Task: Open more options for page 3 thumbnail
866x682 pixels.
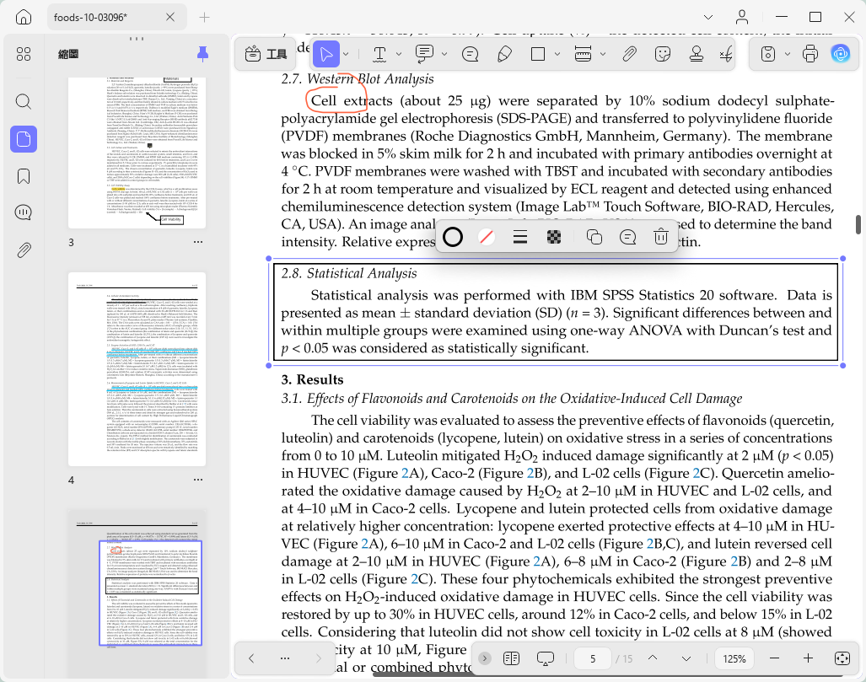Action: [x=198, y=242]
